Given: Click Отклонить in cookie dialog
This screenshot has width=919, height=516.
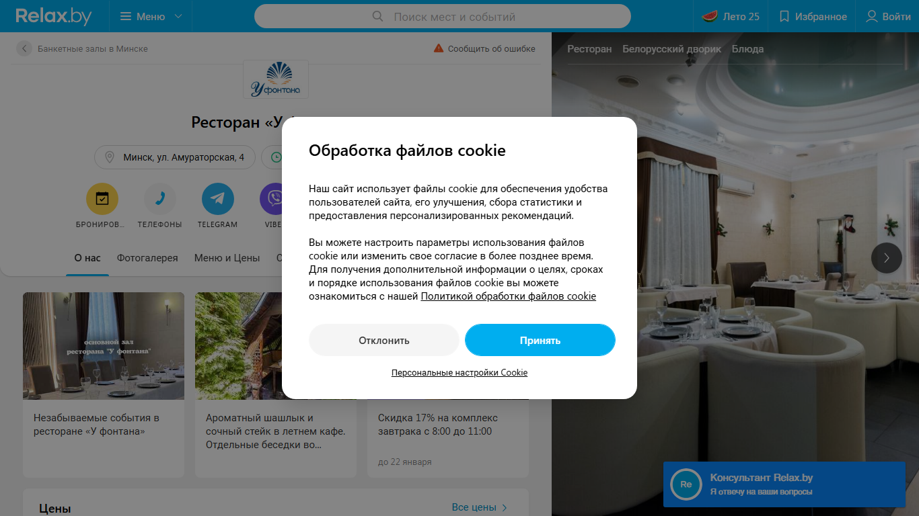Looking at the screenshot, I should (384, 340).
